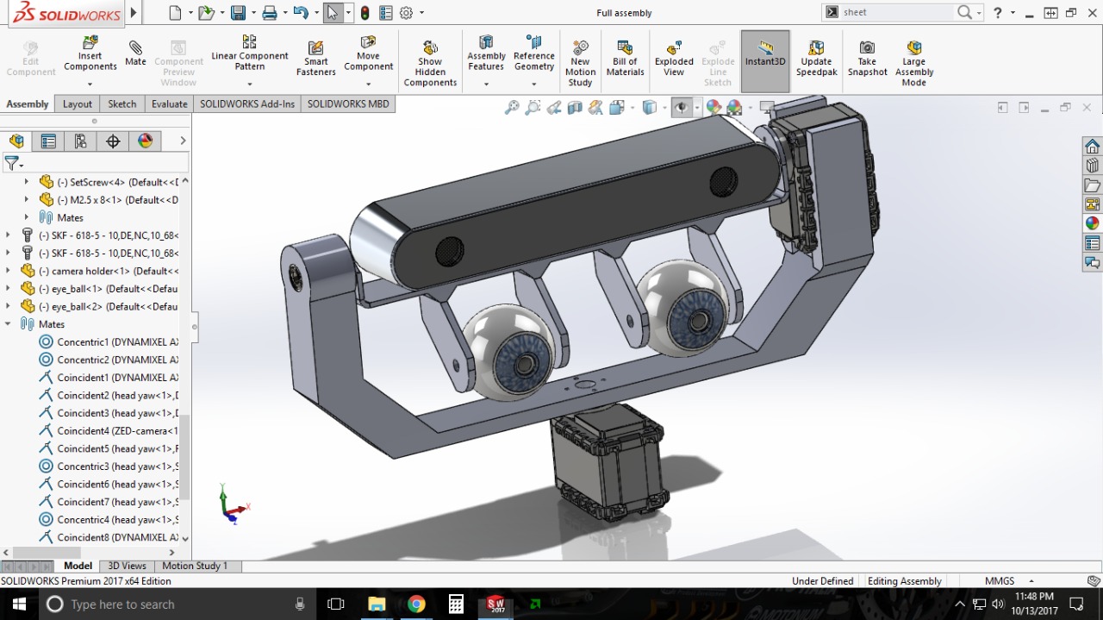The image size is (1103, 620).
Task: Toggle Hide/Show Items eye button
Action: tap(682, 108)
